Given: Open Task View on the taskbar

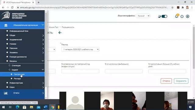Looking at the screenshot, I should coord(10,107).
